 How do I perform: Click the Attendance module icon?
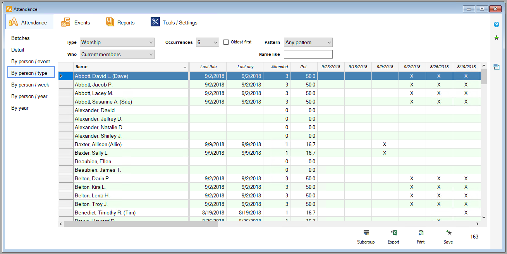pyautogui.click(x=14, y=22)
